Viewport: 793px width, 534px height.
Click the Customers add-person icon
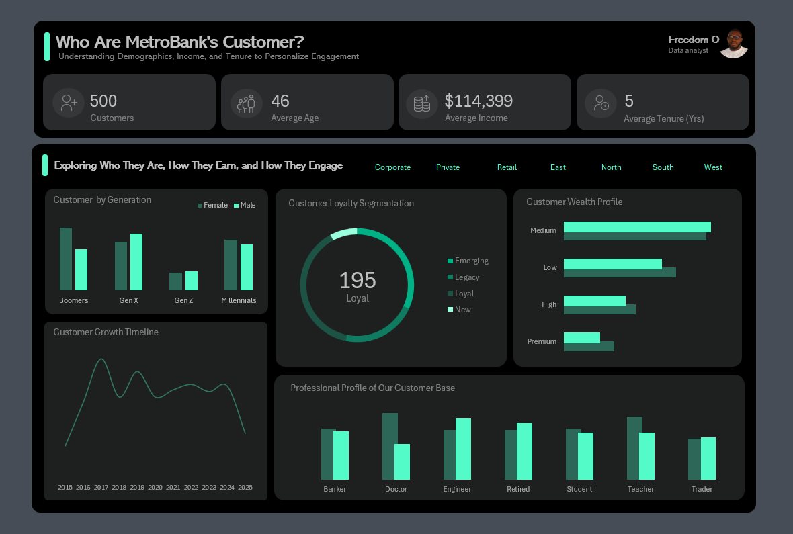(69, 103)
